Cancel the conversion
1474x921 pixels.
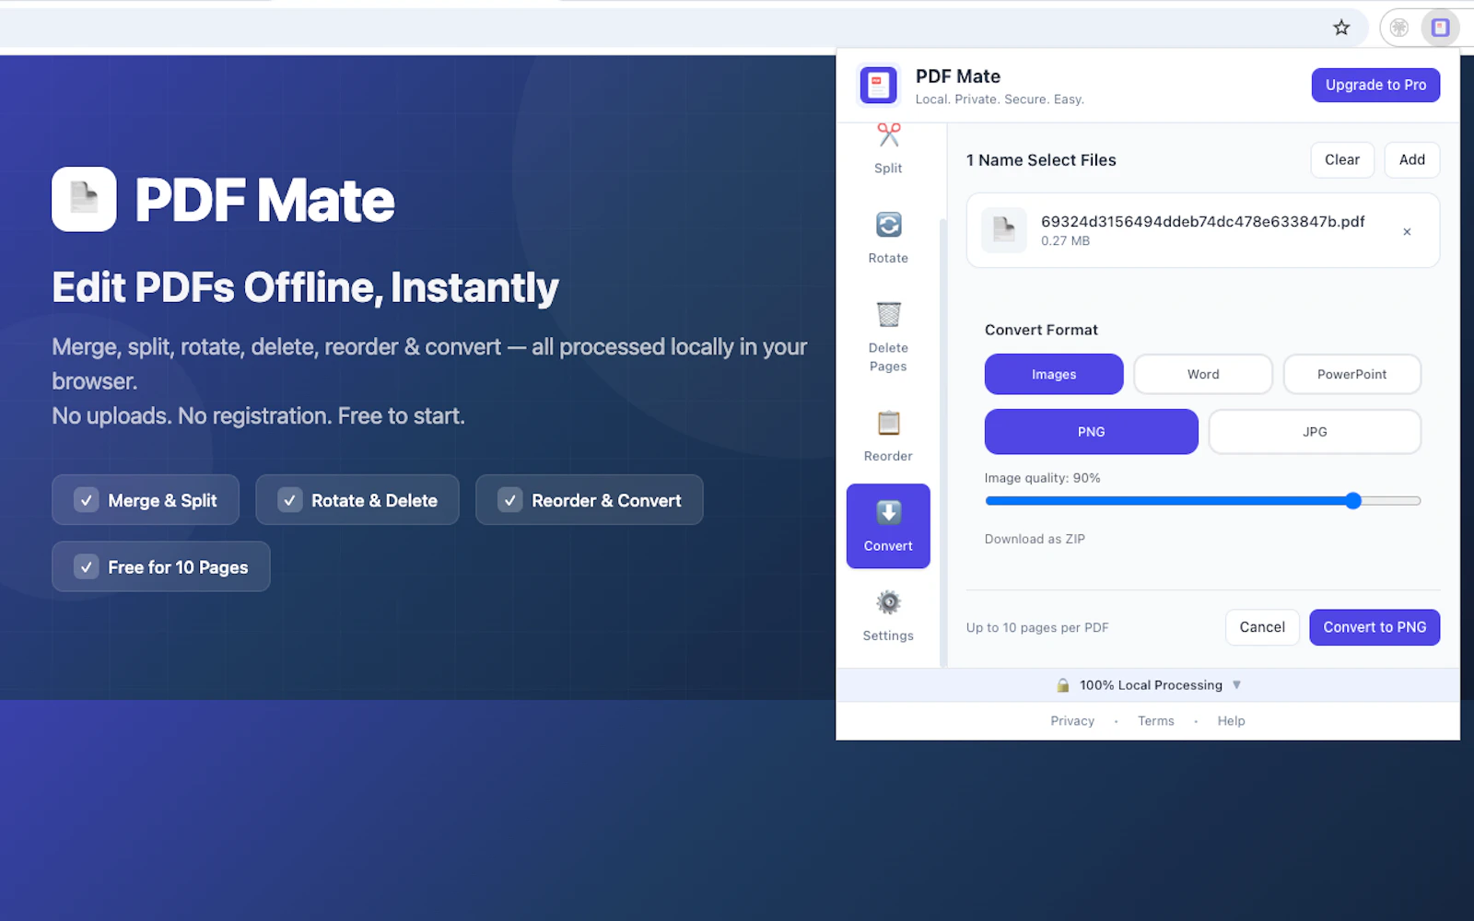(x=1262, y=627)
